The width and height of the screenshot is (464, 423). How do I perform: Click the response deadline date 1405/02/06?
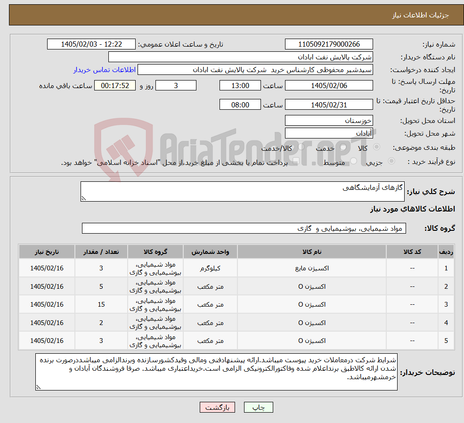[329, 85]
